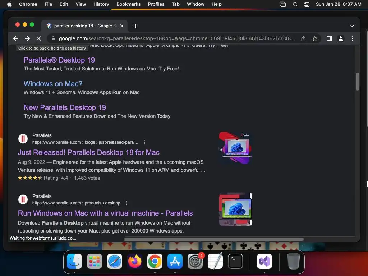368x276 pixels.
Task: Open thumbnail of Run Windows result
Action: click(x=235, y=209)
